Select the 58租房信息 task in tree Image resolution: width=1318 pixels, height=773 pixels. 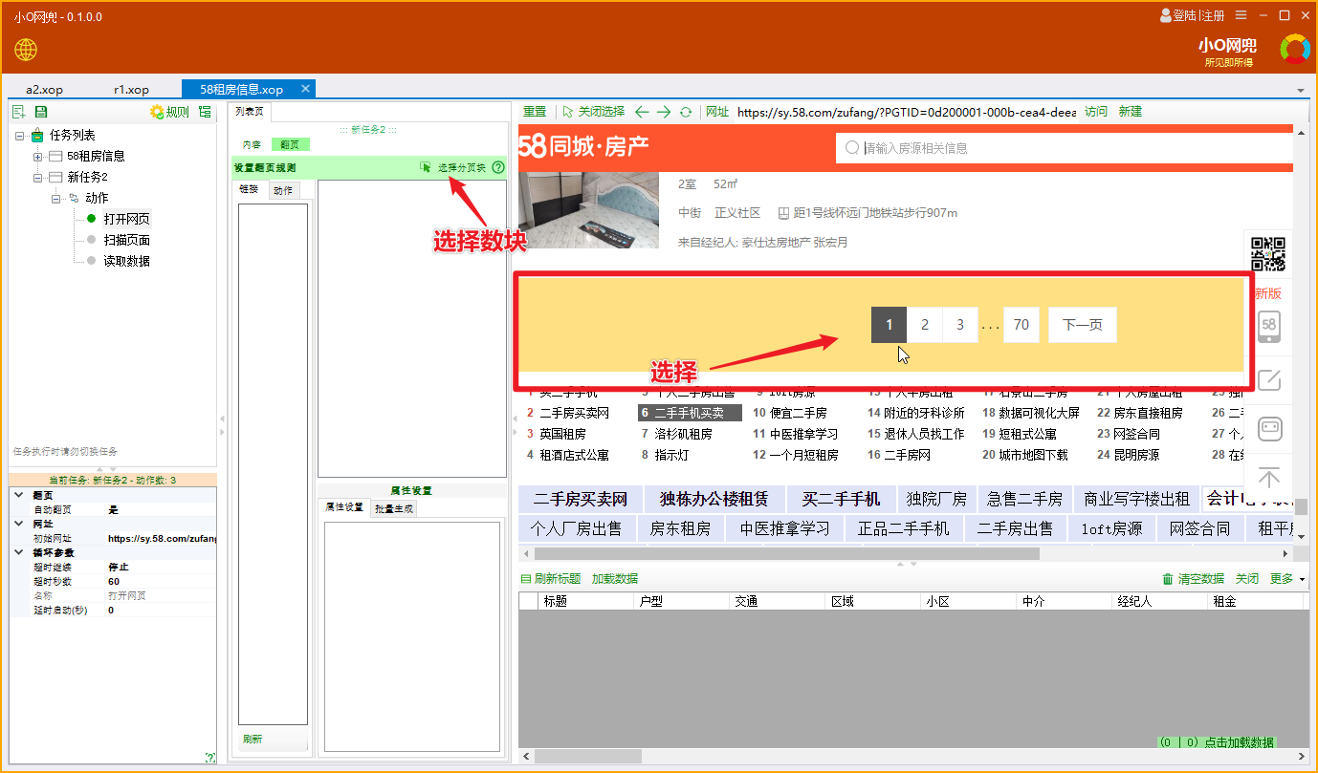96,156
